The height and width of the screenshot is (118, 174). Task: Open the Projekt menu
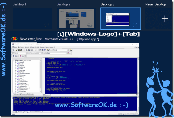pyautogui.click(x=37, y=47)
